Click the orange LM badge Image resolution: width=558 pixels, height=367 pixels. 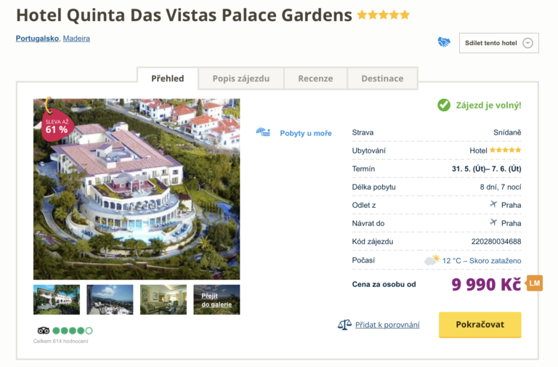(x=535, y=283)
